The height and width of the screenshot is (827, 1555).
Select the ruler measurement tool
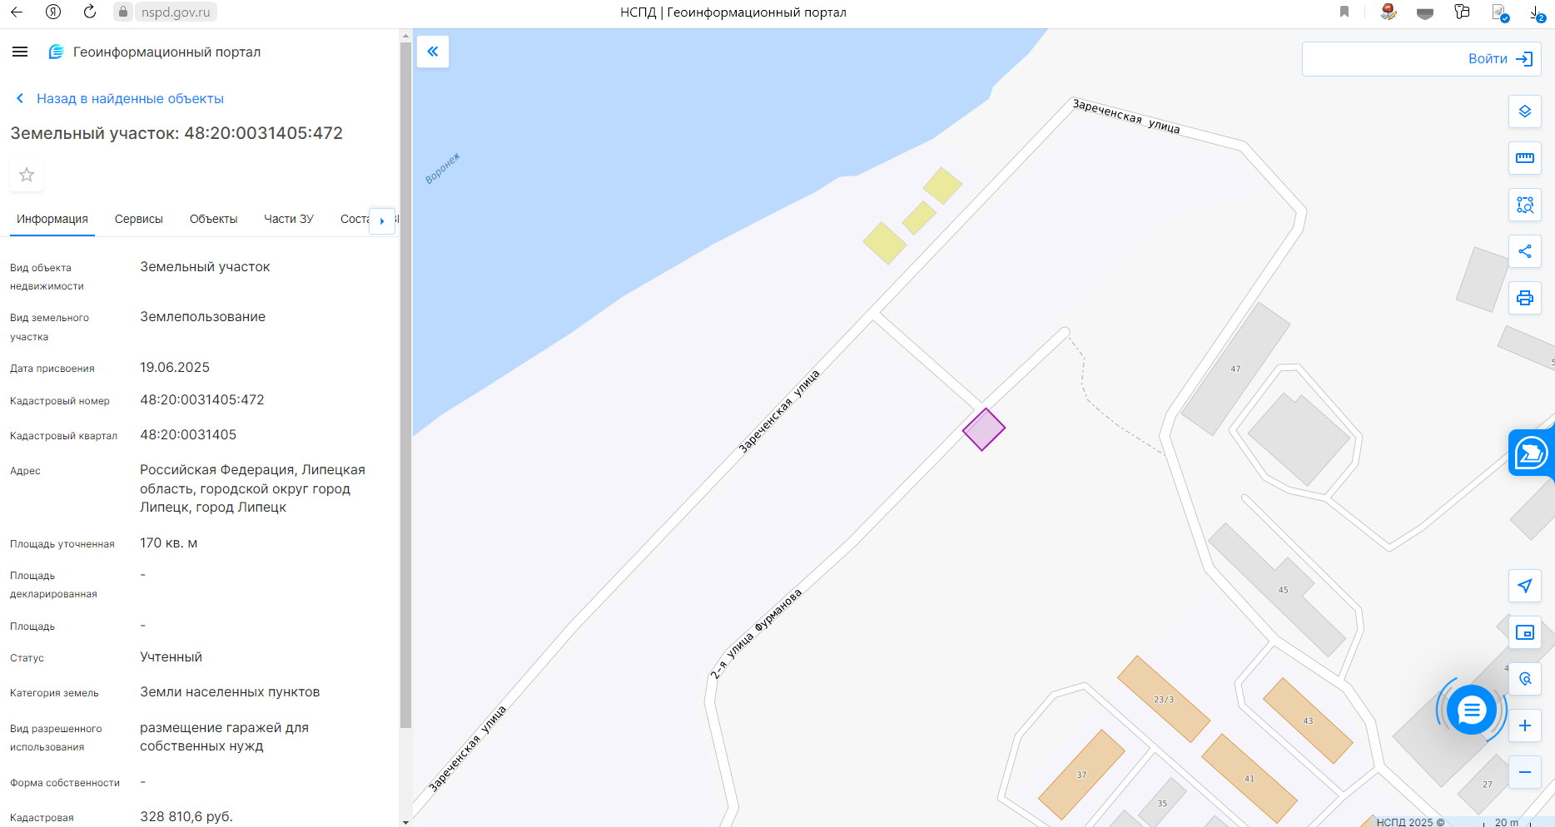pos(1524,158)
